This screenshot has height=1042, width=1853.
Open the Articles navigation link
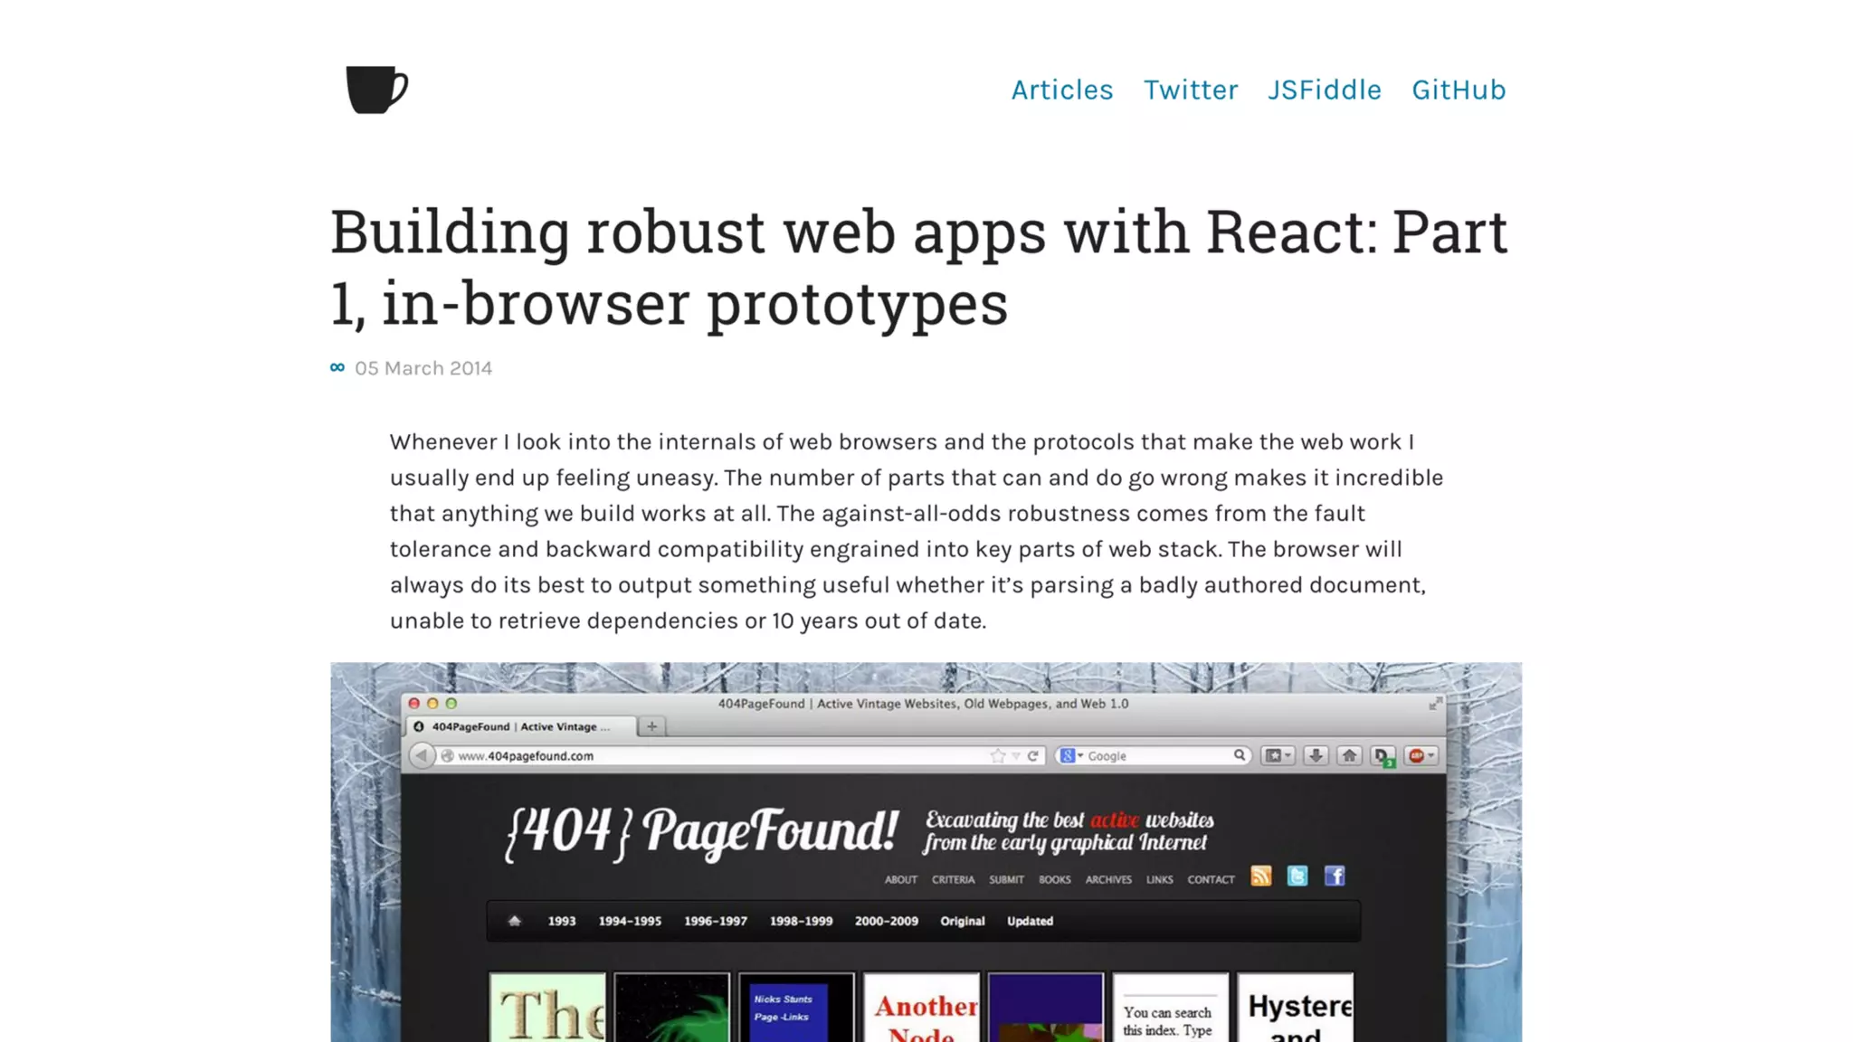click(x=1062, y=90)
